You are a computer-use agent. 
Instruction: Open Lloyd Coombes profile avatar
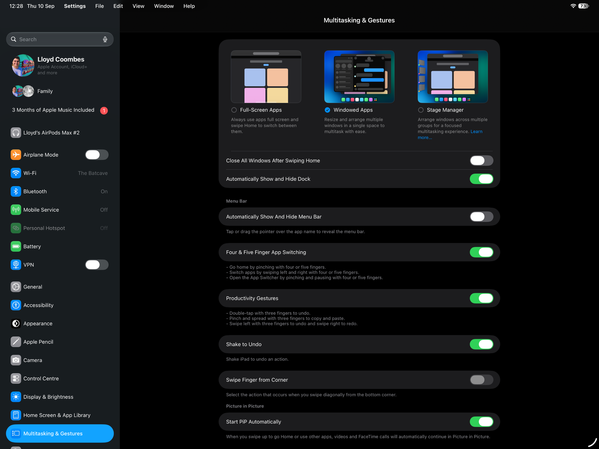click(23, 65)
